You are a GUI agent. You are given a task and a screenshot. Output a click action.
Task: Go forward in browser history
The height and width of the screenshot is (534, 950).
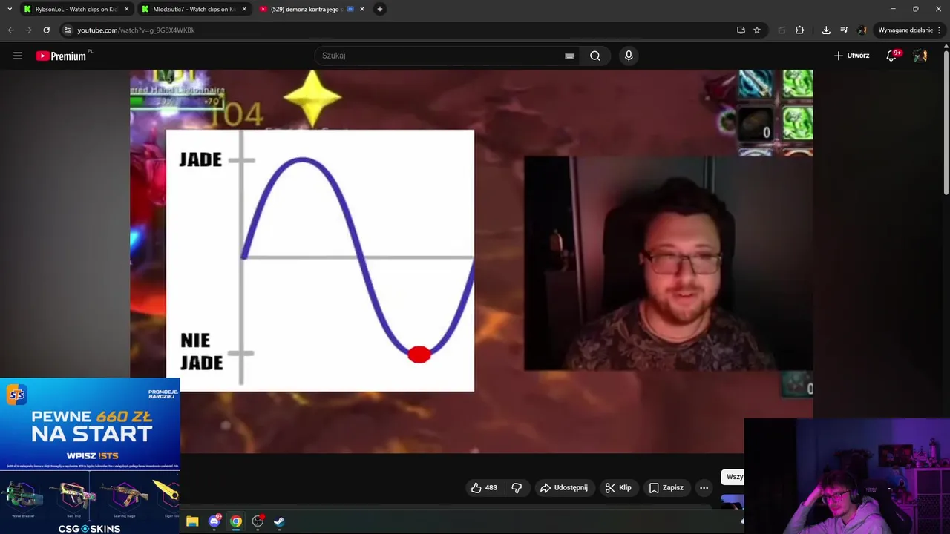coord(28,30)
